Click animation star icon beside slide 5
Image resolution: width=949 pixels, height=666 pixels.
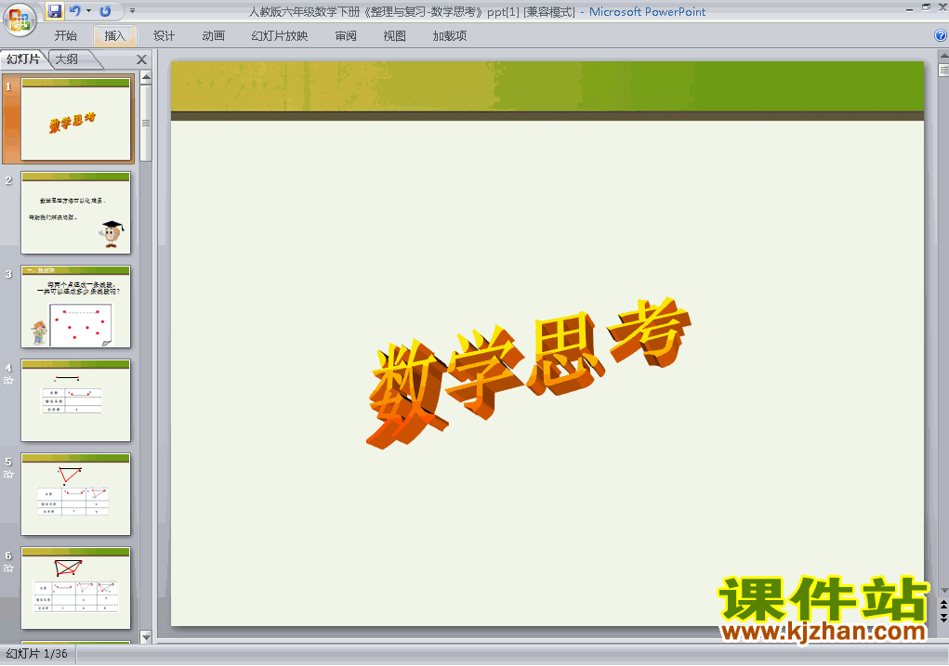click(x=8, y=475)
